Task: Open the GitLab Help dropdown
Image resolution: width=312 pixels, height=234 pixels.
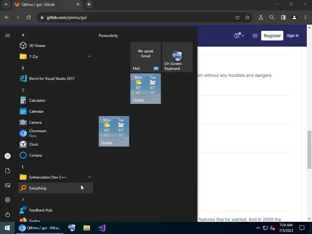Action: point(239,36)
